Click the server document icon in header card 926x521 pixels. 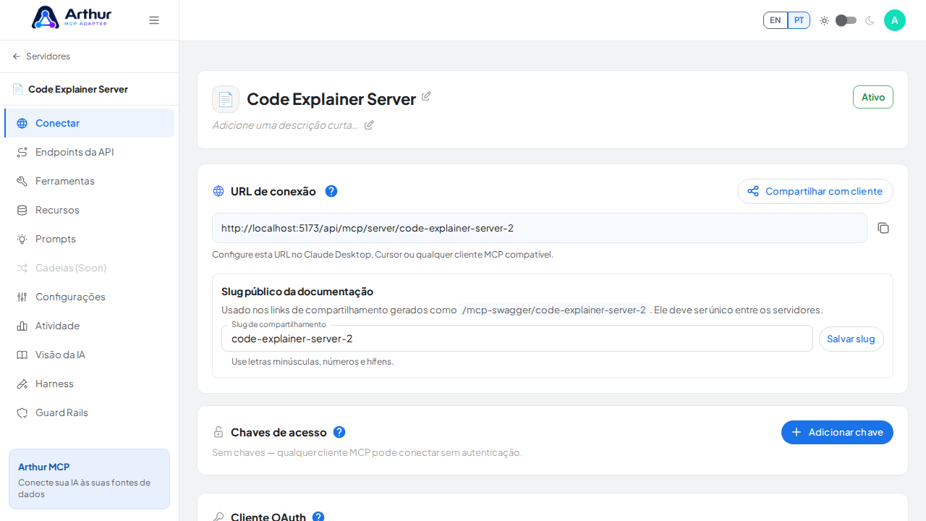pyautogui.click(x=226, y=99)
